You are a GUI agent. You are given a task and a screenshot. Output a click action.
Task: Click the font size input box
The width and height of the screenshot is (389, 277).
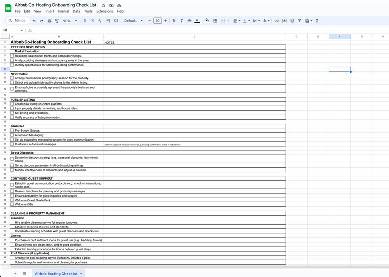[158, 21]
